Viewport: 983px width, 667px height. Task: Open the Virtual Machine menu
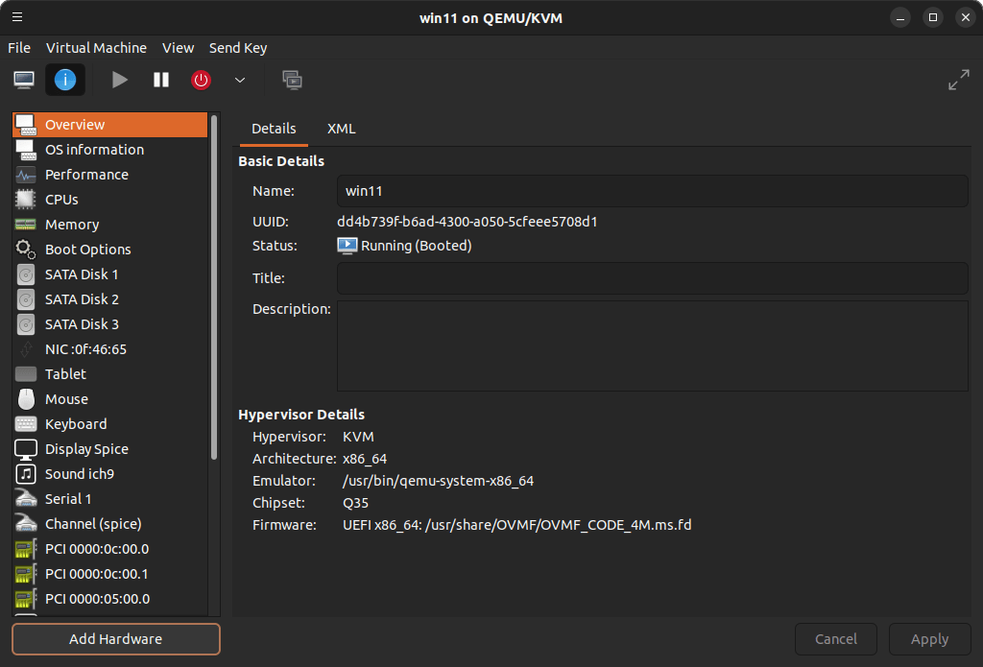tap(96, 48)
